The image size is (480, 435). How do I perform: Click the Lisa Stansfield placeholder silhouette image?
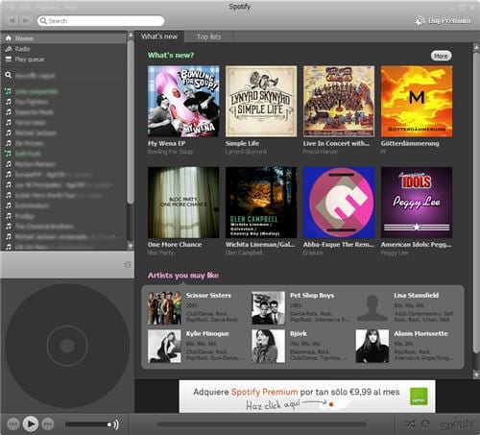[372, 308]
